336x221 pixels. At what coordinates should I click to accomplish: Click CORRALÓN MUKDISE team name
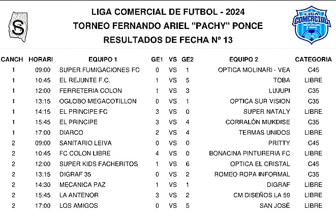[258, 122]
